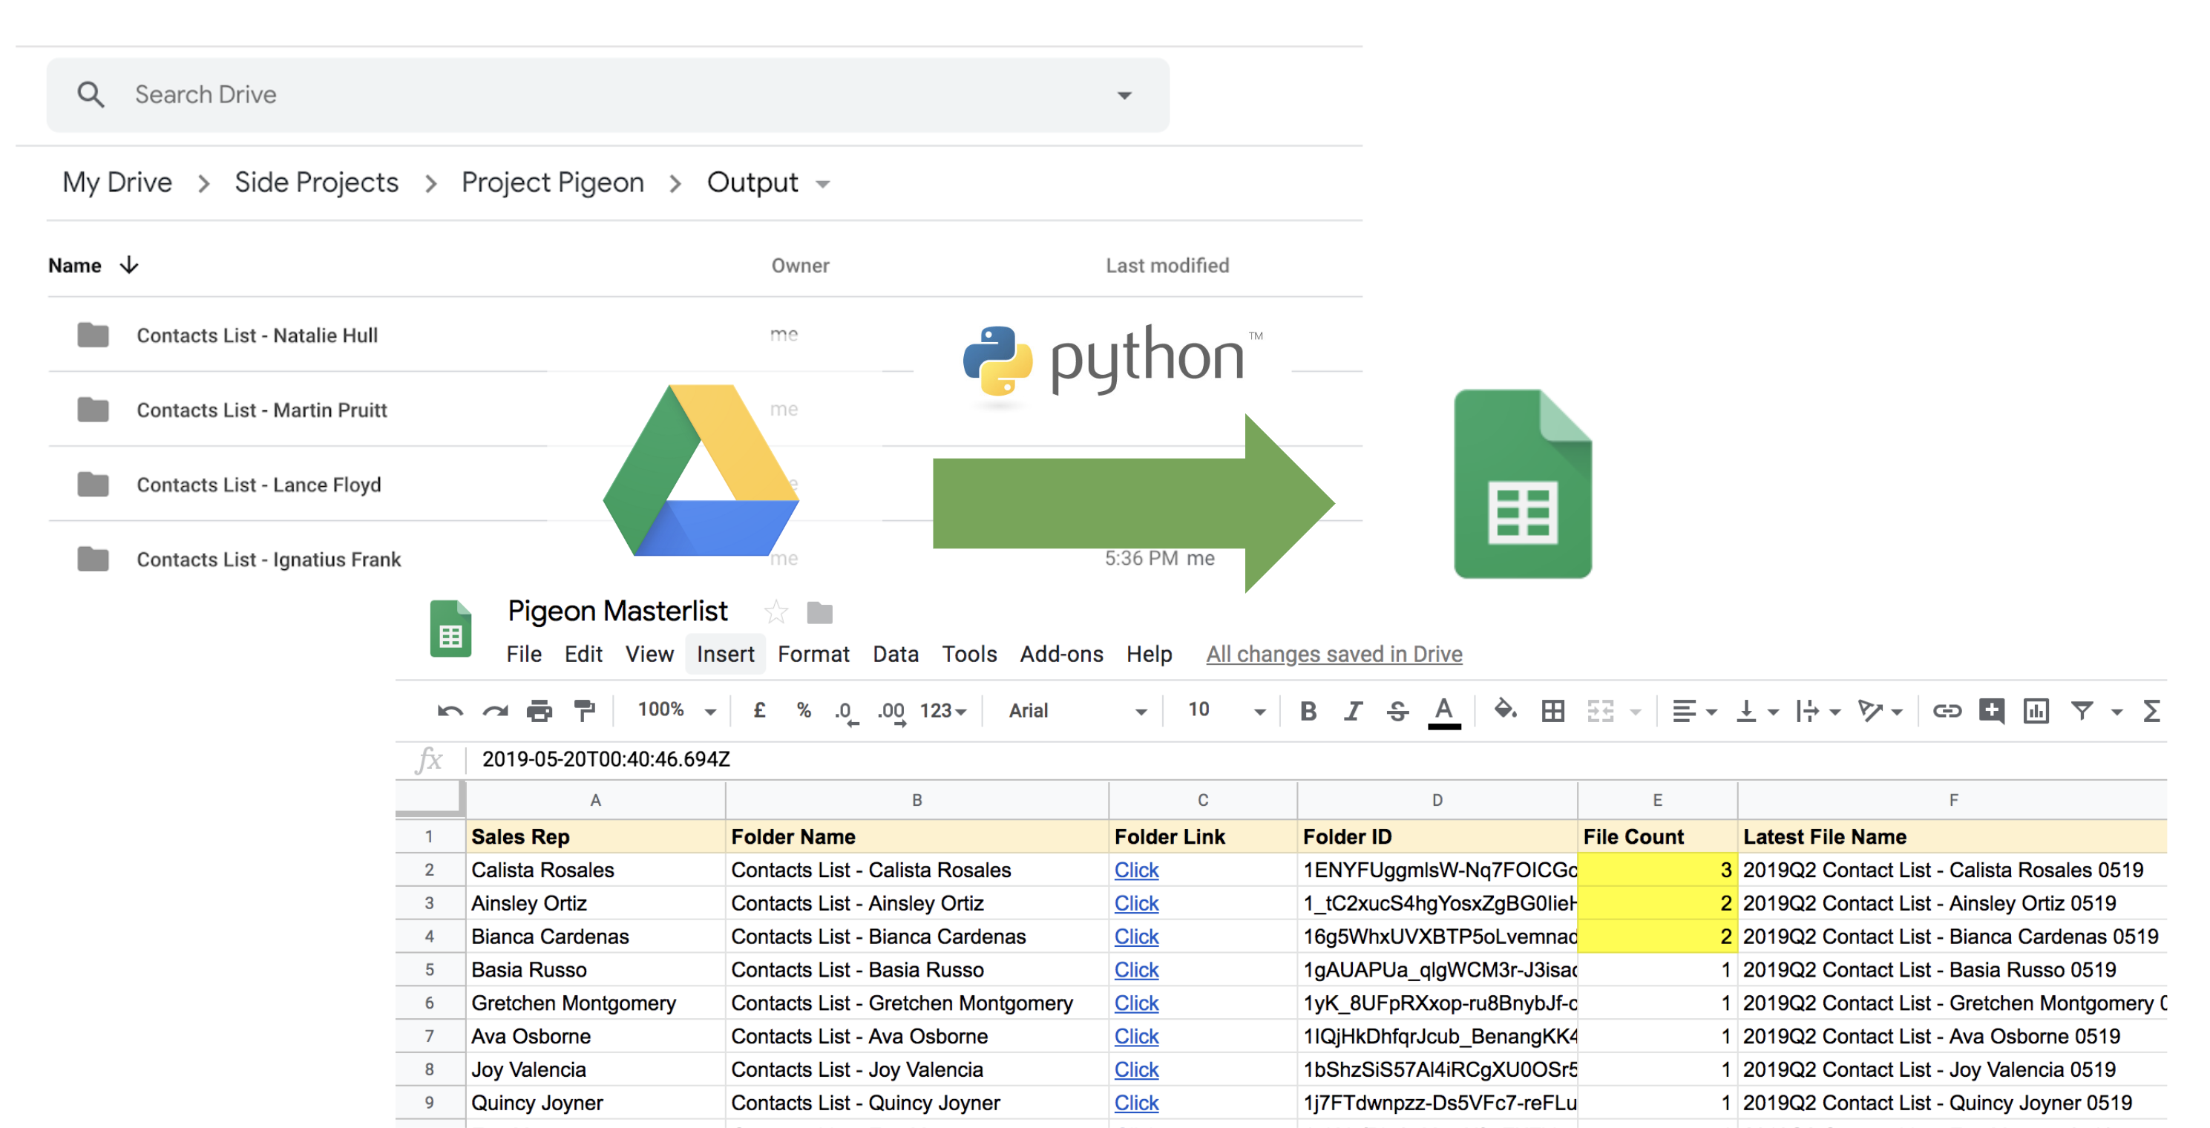Open Click link for Quincy Joyner

point(1136,1102)
